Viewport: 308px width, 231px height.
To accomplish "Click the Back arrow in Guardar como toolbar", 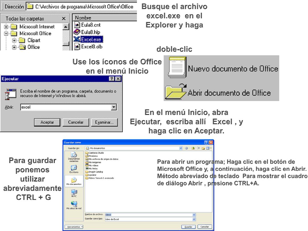I will coord(186,148).
